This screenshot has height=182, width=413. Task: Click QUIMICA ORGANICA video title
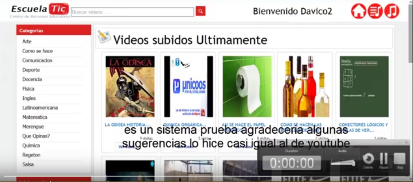coord(185,125)
